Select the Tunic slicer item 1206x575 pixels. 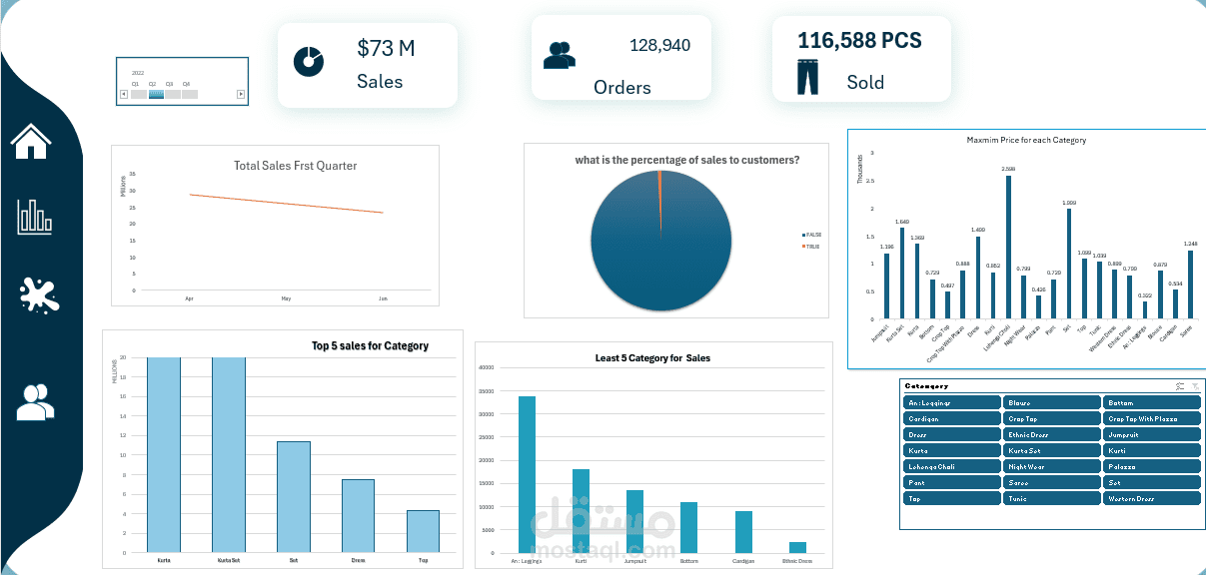(x=1052, y=498)
